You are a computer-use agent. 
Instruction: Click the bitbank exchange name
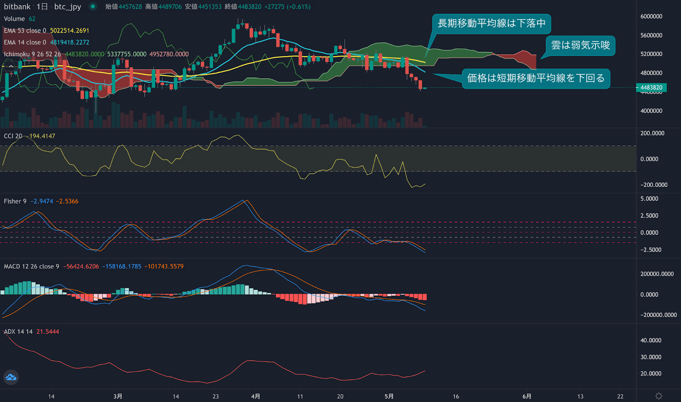(17, 7)
